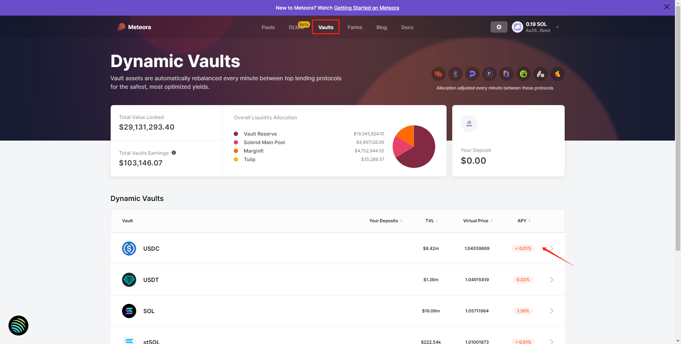Open the SOL vault chevron

(x=552, y=311)
